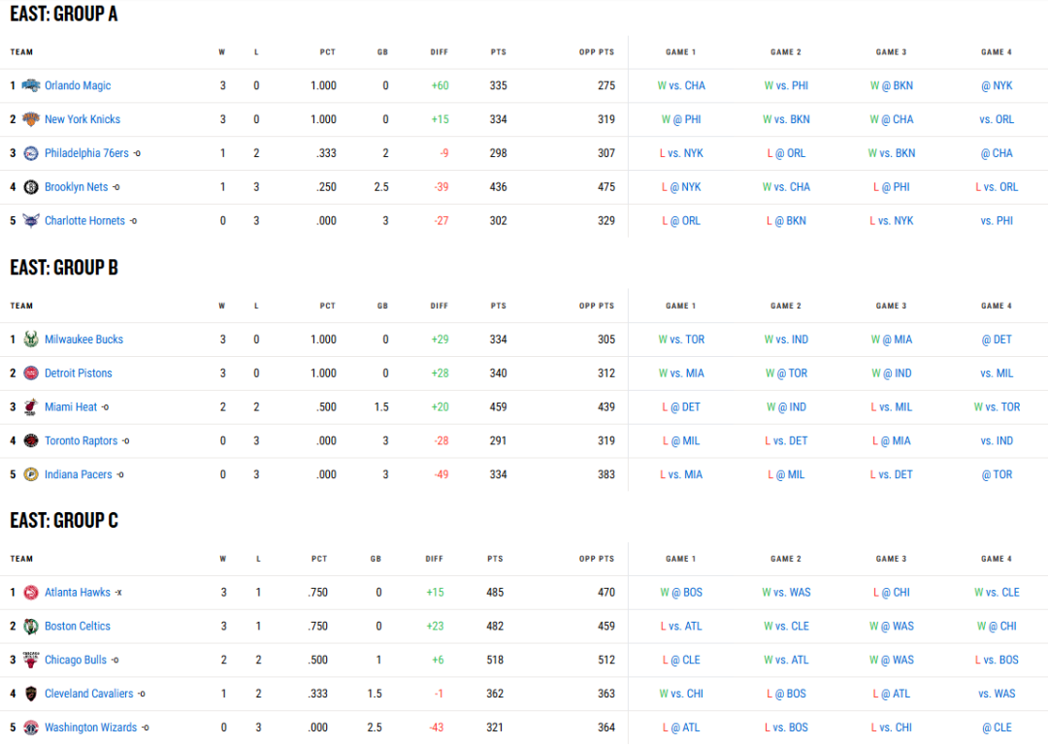Open Orlando's Game 4 at NYK link
The width and height of the screenshot is (1048, 745).
pos(997,85)
